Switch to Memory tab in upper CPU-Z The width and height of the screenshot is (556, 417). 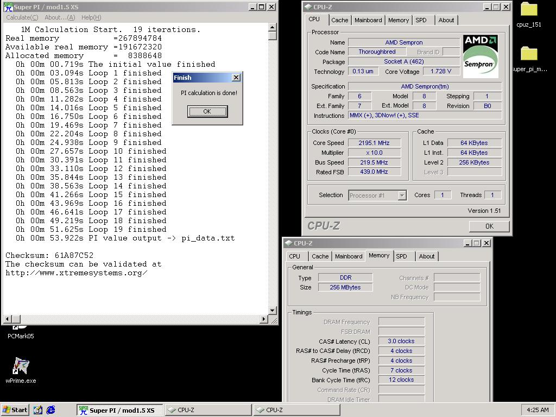(x=399, y=20)
